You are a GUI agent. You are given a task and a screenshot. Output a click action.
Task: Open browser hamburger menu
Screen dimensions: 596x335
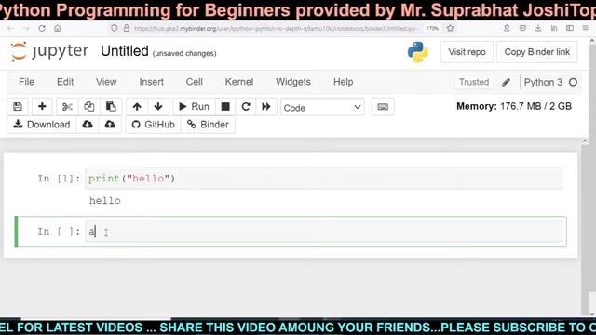click(x=586, y=28)
